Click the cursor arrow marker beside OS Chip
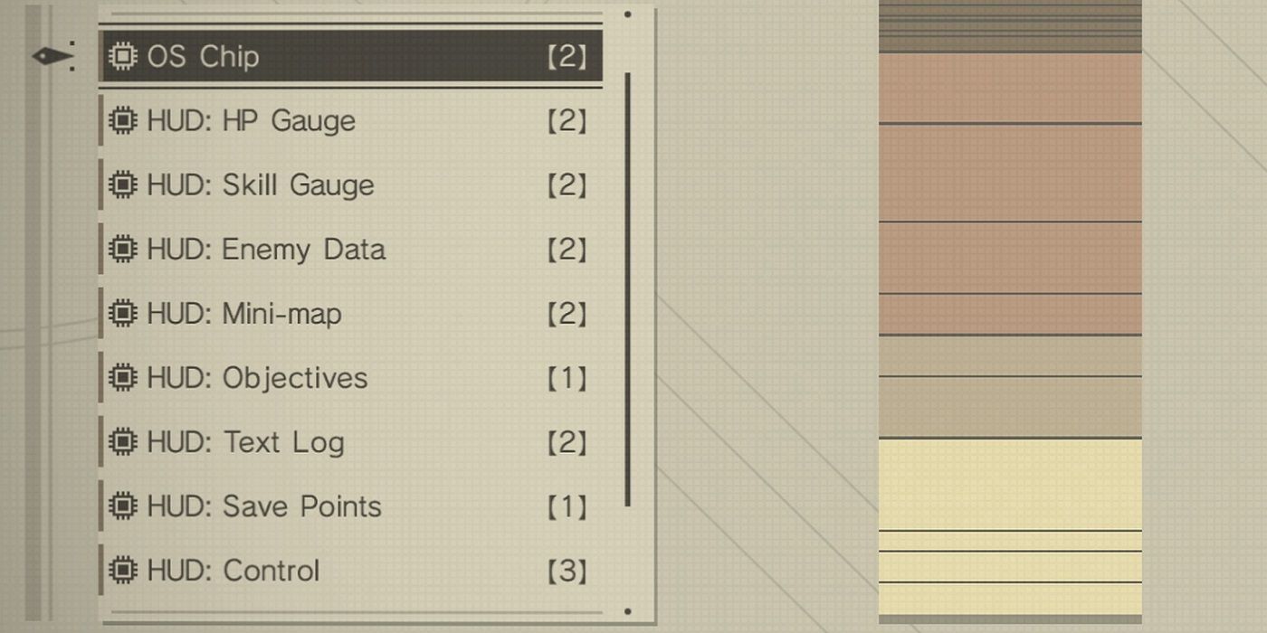This screenshot has width=1267, height=633. 52,57
